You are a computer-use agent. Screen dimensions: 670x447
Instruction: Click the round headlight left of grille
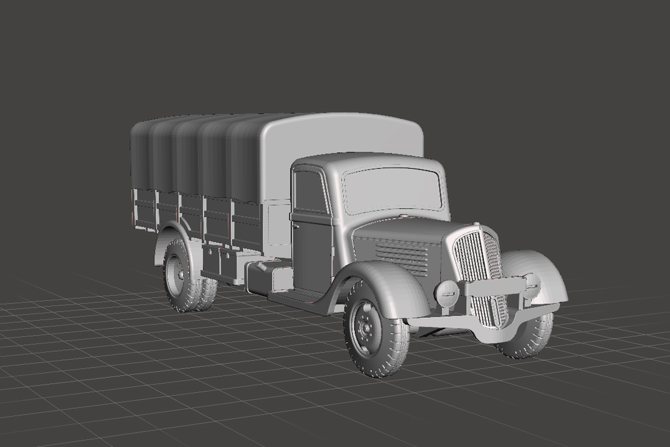coord(447,293)
